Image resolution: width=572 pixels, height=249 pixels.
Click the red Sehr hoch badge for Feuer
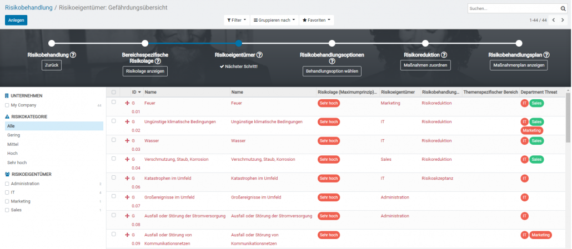pos(328,103)
